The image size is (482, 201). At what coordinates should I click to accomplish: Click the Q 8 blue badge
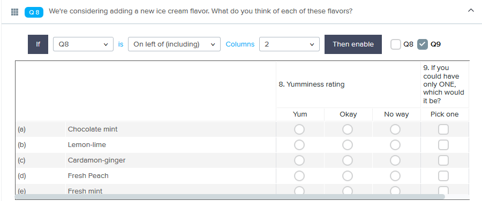(34, 12)
